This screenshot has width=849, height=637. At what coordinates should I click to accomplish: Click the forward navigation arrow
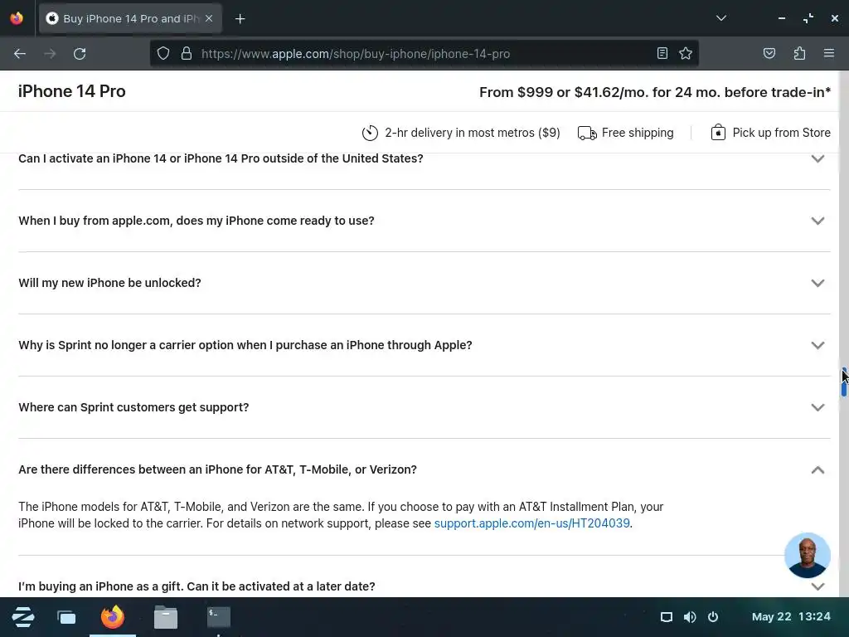click(50, 54)
